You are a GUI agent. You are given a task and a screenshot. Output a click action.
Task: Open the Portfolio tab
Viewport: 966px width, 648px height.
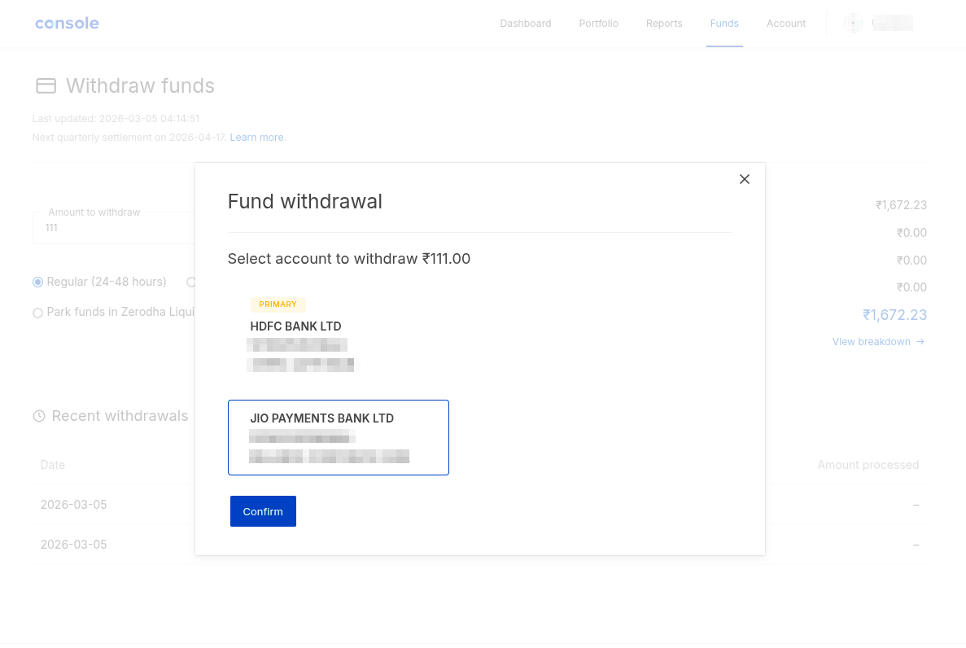pyautogui.click(x=598, y=24)
